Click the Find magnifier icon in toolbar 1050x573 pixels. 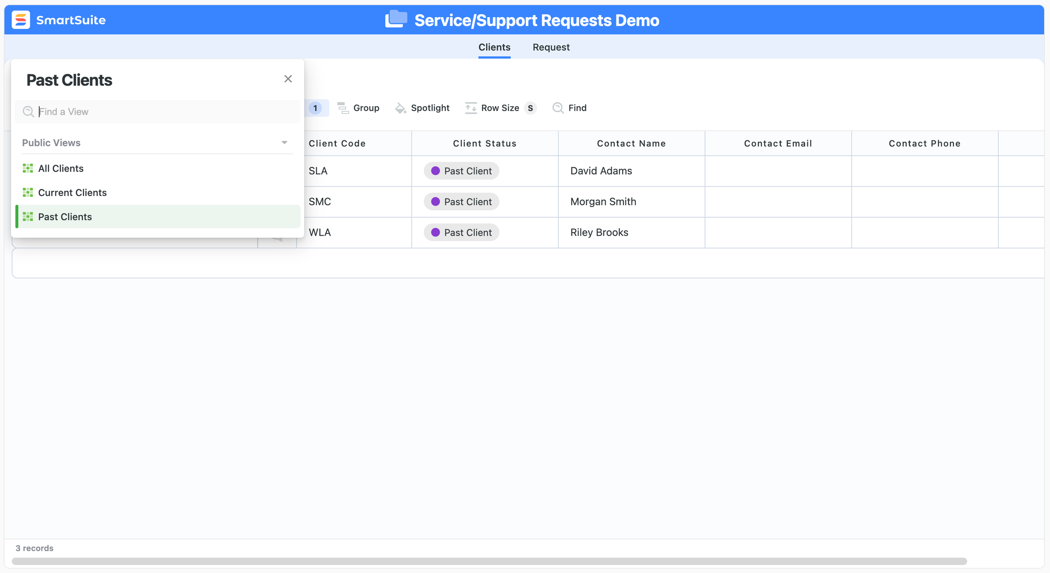pyautogui.click(x=558, y=108)
